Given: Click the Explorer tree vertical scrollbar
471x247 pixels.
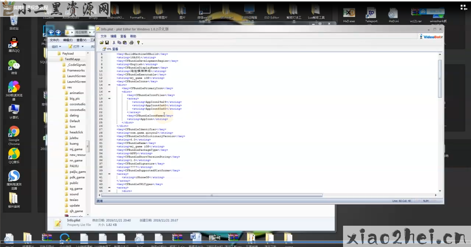Looking at the screenshot, I should click(88, 146).
